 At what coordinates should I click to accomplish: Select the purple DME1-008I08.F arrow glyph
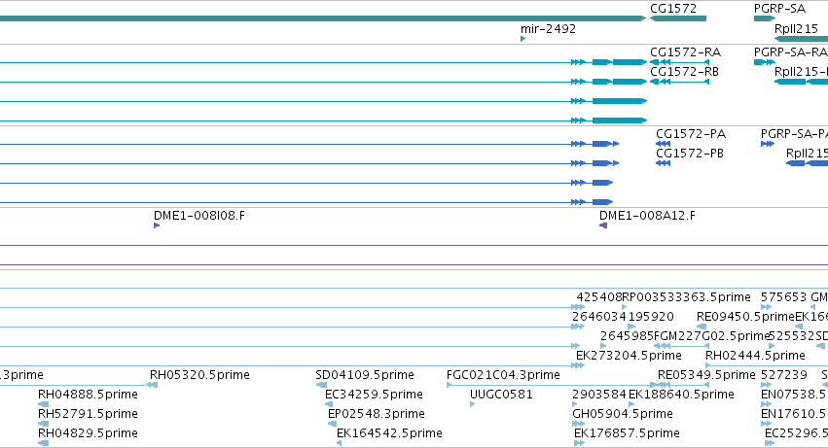(x=157, y=225)
